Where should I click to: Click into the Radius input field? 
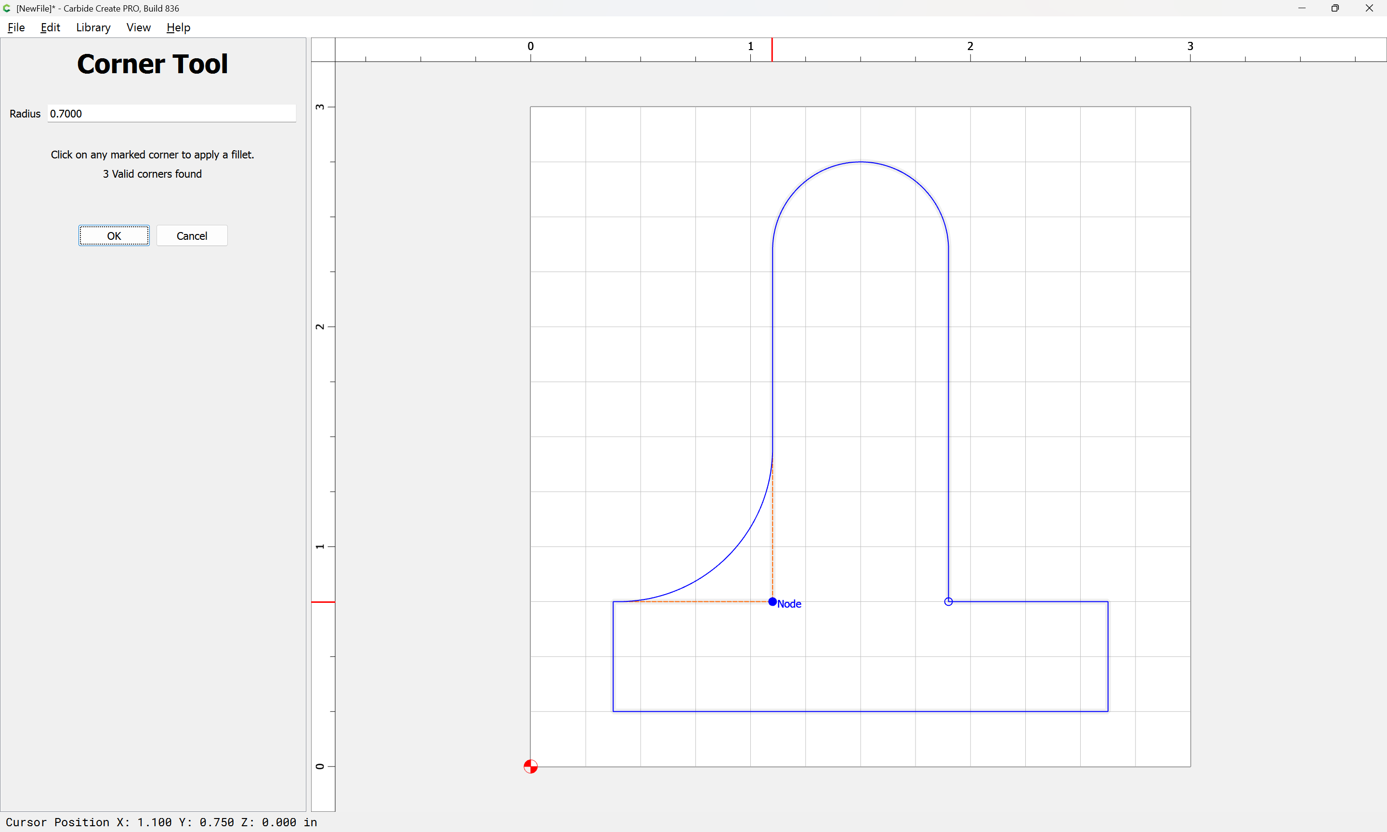[x=171, y=114]
